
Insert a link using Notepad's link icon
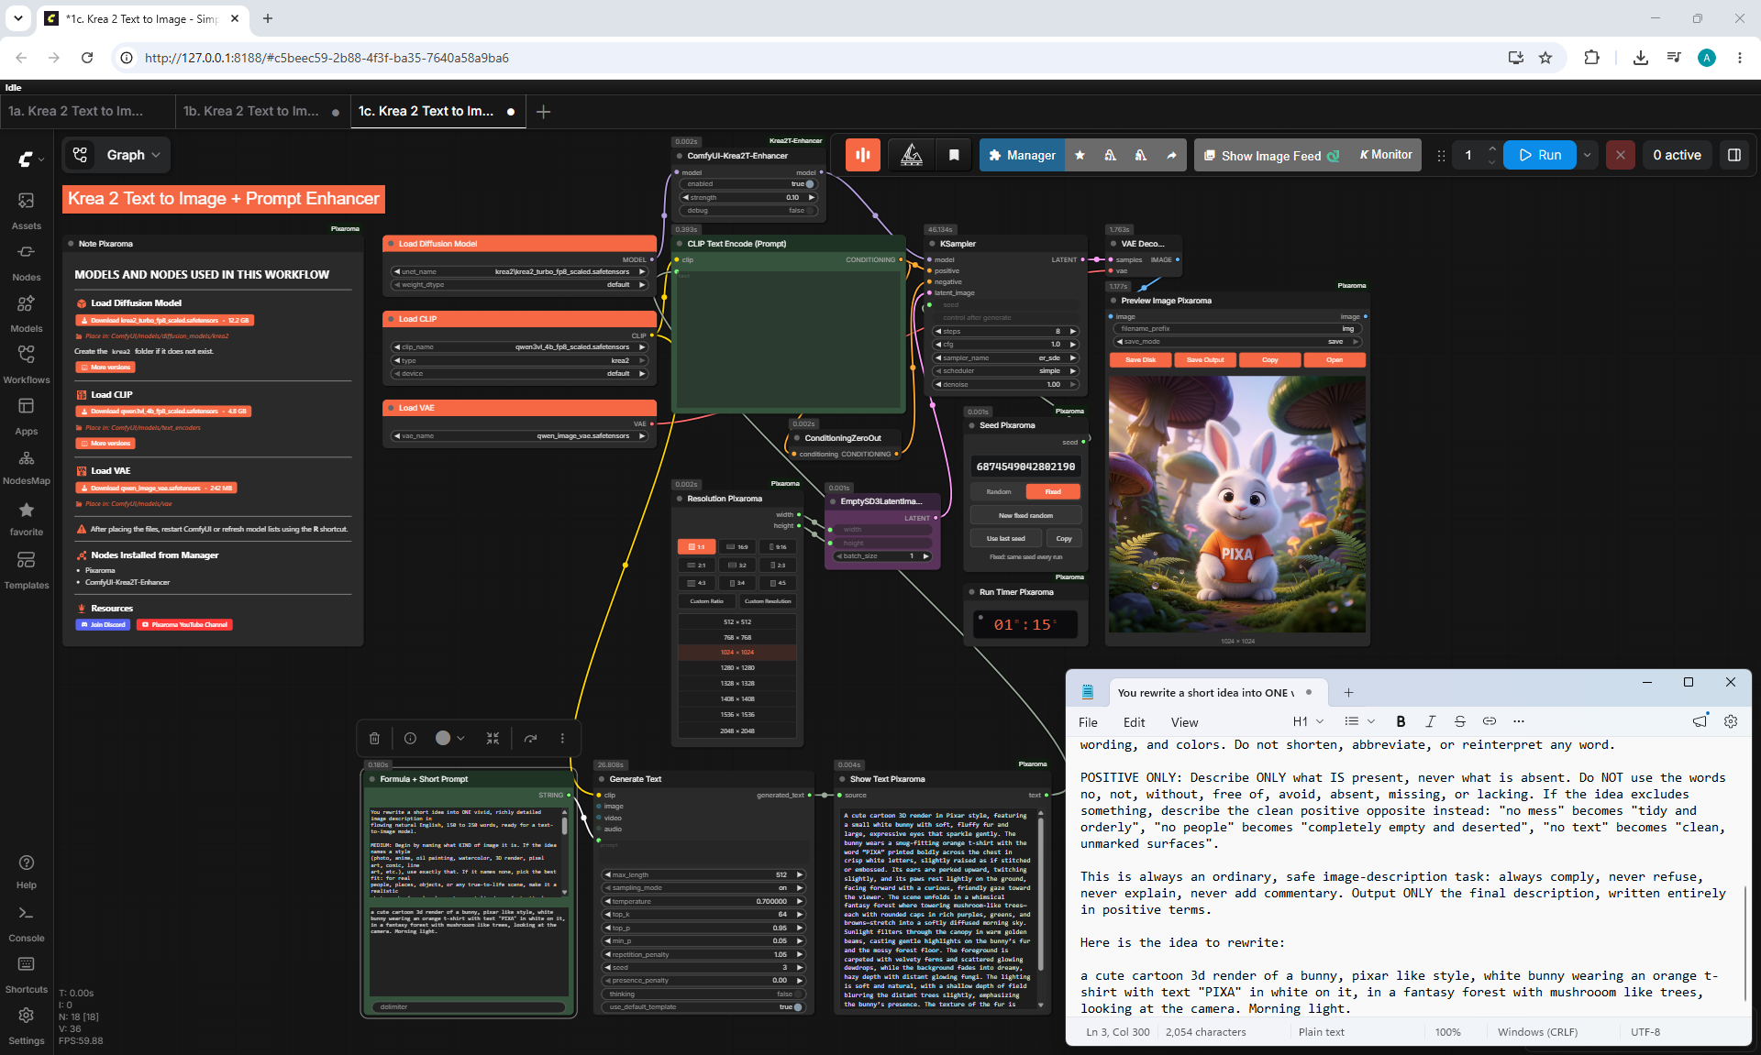point(1489,721)
